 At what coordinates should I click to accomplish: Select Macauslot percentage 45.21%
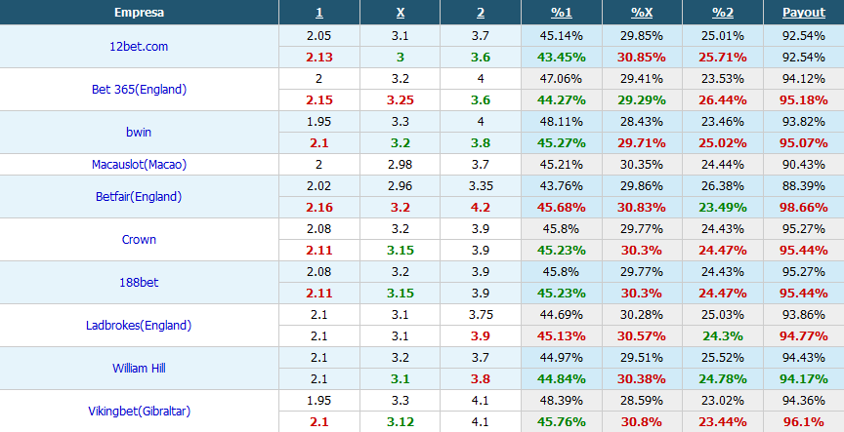(x=562, y=165)
